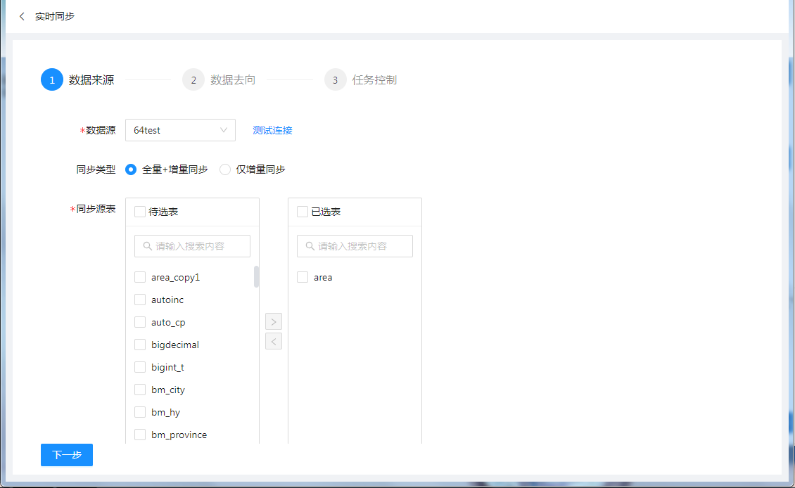Screen dimensions: 795x488
Task: Tick the bigdecimal table checkbox
Action: pyautogui.click(x=140, y=345)
